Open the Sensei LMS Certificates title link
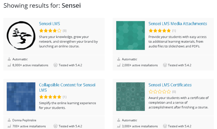The width and height of the screenshot is (217, 129). (170, 85)
